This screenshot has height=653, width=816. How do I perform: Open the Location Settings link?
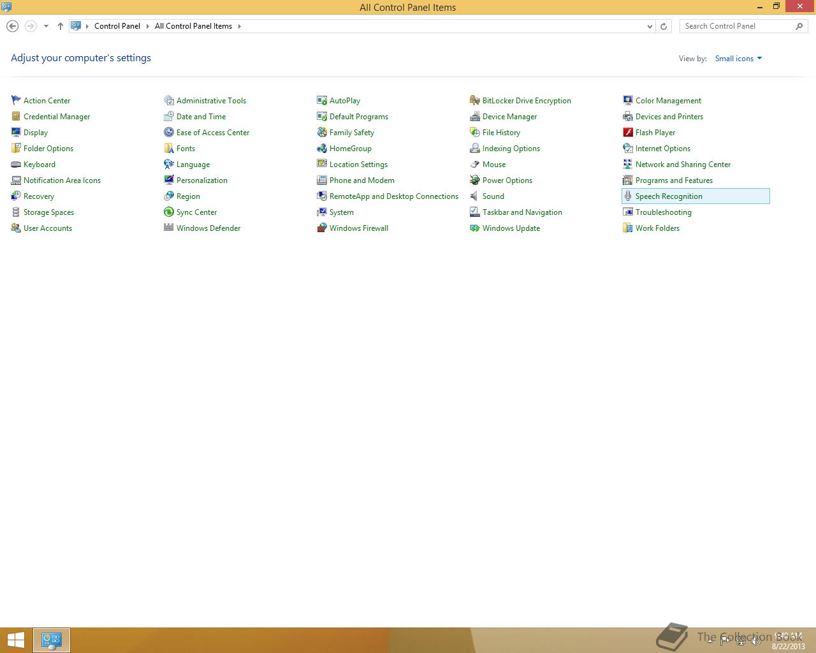[x=358, y=165]
